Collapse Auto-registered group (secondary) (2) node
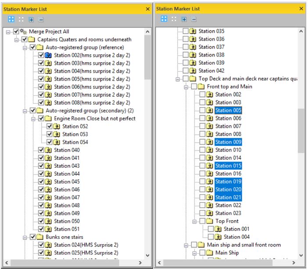This screenshot has height=270, width=308. click(25, 111)
